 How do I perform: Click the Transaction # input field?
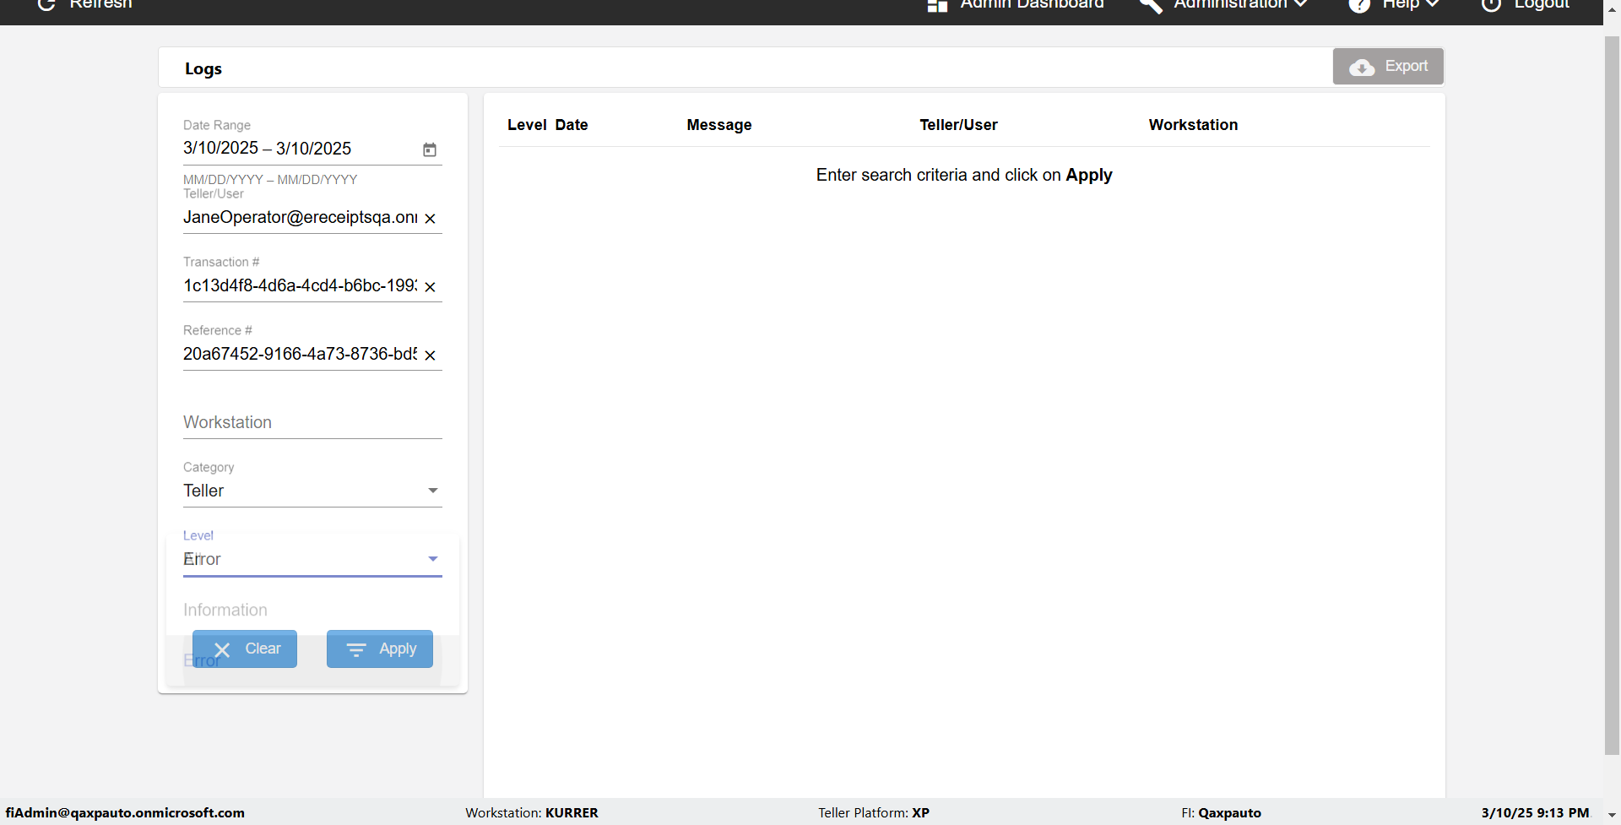tap(301, 286)
